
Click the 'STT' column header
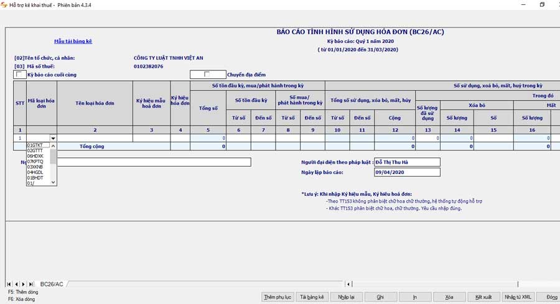pos(20,103)
